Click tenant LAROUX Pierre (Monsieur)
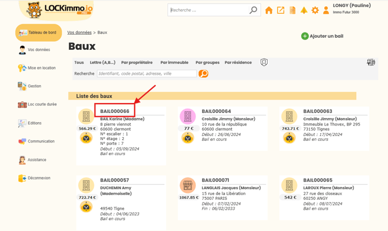 click(x=328, y=188)
